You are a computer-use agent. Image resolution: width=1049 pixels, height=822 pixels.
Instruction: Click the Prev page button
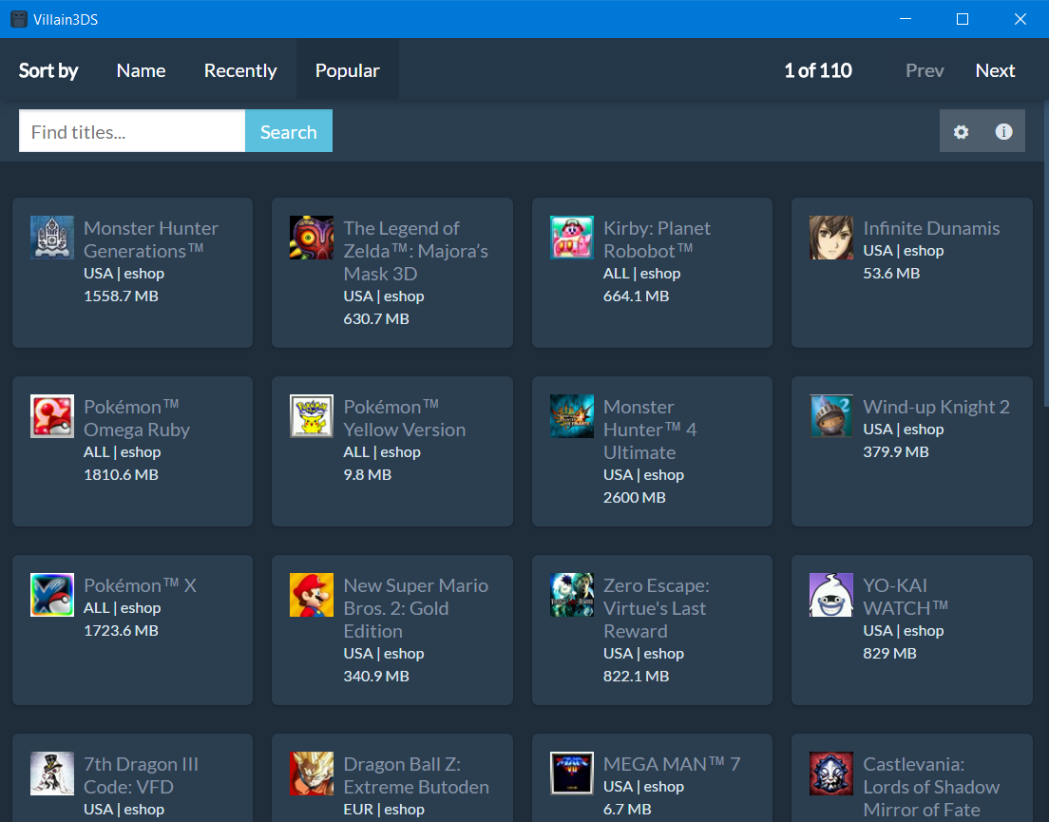pyautogui.click(x=925, y=70)
